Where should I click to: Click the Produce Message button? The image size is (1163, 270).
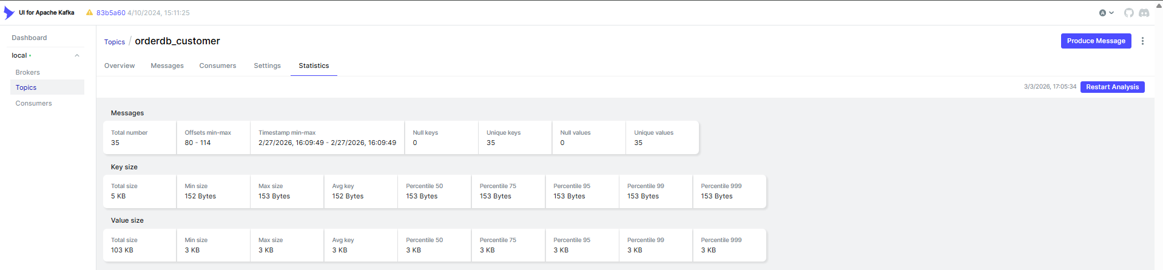click(1095, 41)
